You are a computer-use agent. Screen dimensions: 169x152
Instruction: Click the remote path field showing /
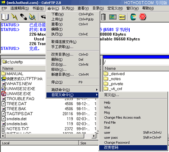(x=136, y=62)
